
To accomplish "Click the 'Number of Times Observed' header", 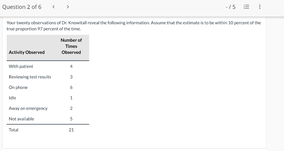I will [x=71, y=46].
